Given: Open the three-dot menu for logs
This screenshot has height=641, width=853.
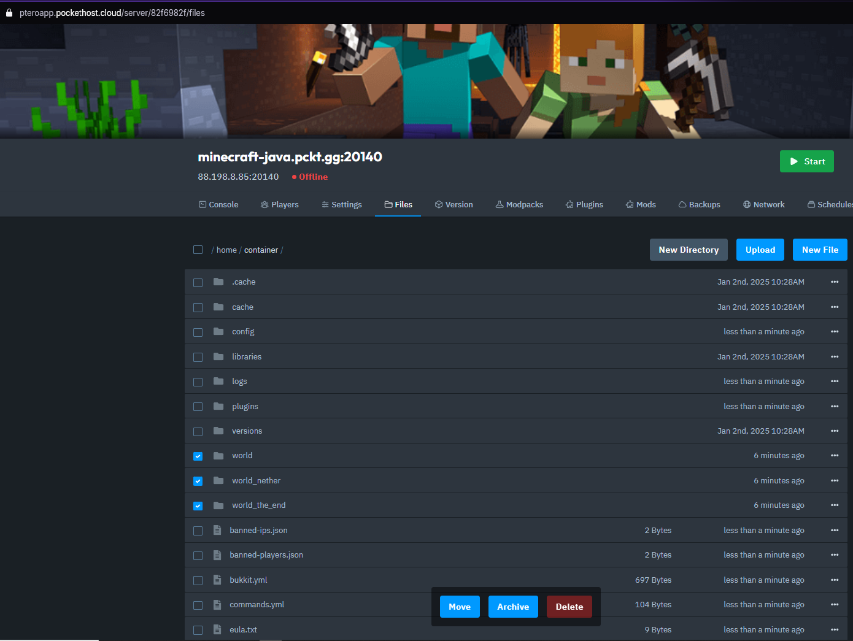Looking at the screenshot, I should click(x=835, y=382).
